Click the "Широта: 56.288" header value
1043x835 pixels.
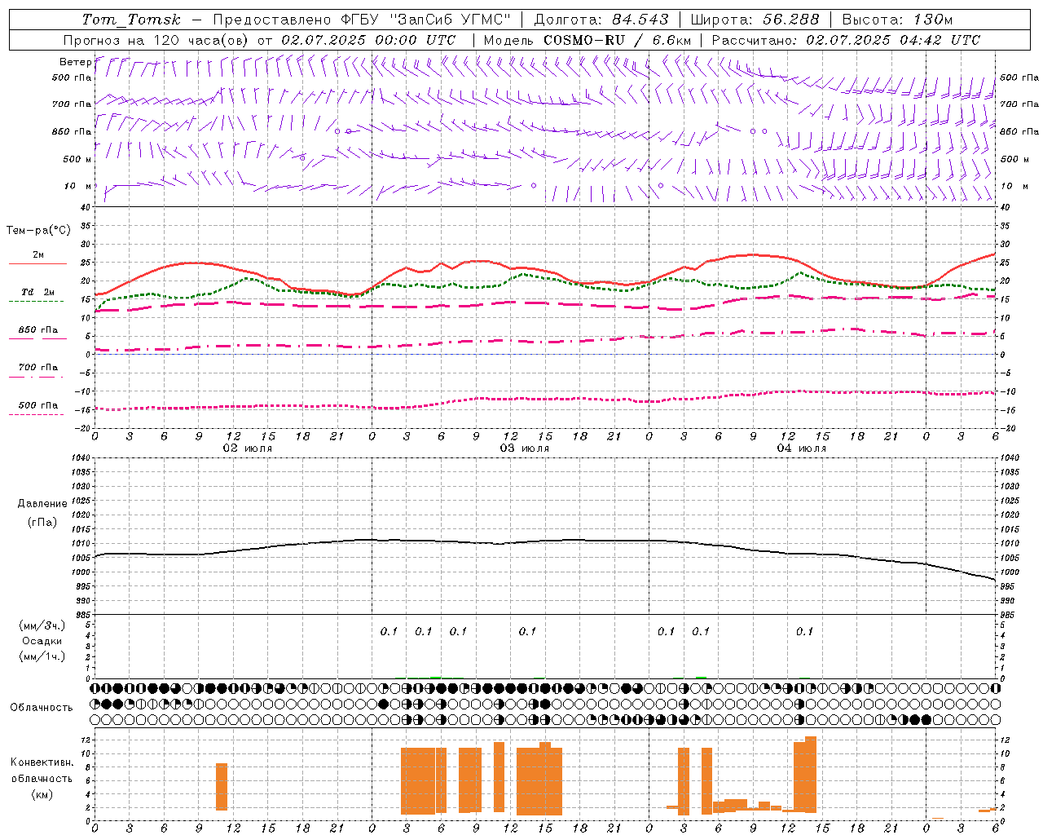(x=755, y=20)
